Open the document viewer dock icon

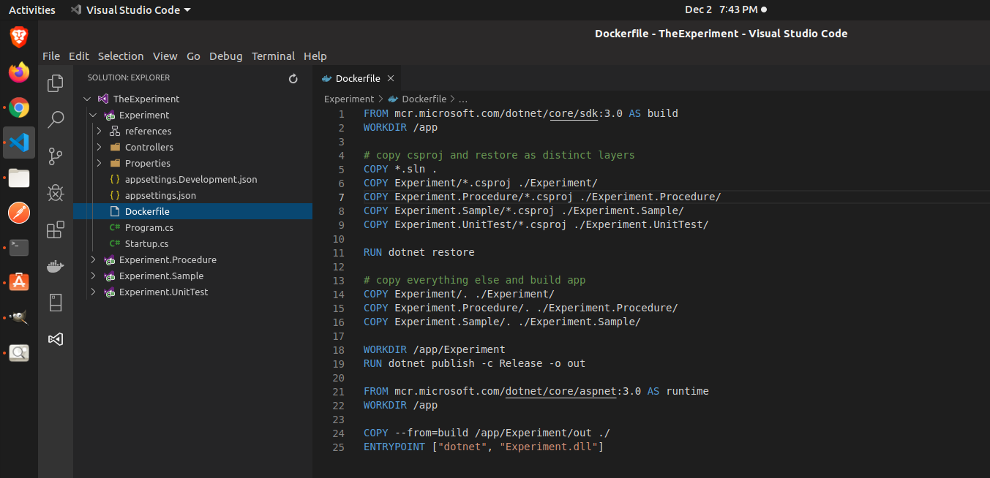pos(19,353)
